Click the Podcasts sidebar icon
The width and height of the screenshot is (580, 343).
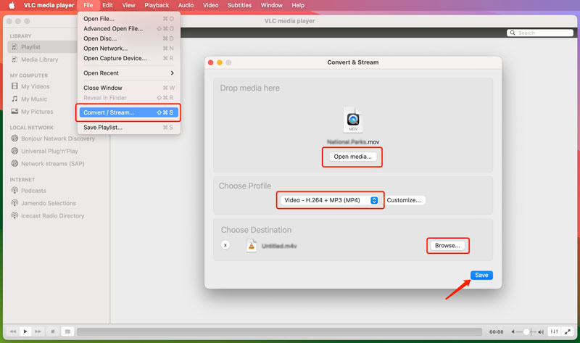(14, 191)
